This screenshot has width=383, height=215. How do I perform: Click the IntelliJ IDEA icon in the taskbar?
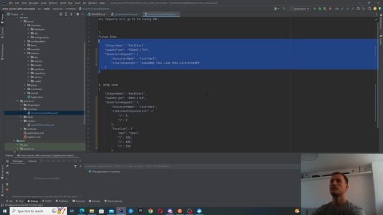coord(121,211)
